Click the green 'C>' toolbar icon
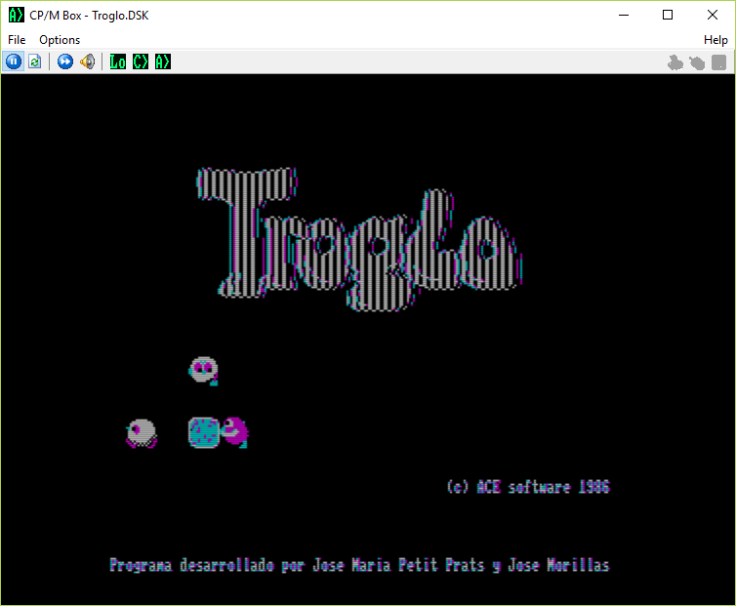The height and width of the screenshot is (606, 736). (141, 61)
